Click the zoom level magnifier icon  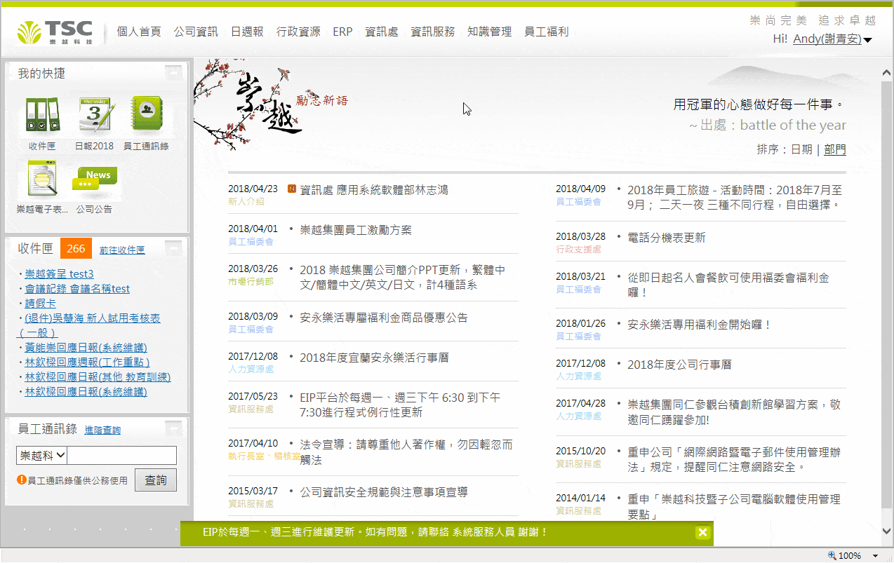click(832, 555)
